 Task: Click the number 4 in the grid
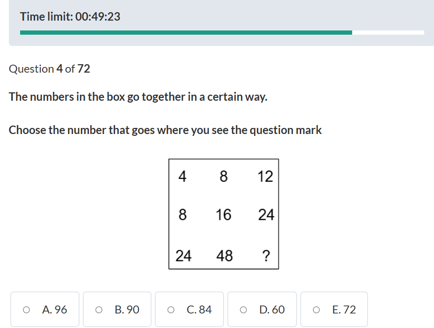[182, 176]
